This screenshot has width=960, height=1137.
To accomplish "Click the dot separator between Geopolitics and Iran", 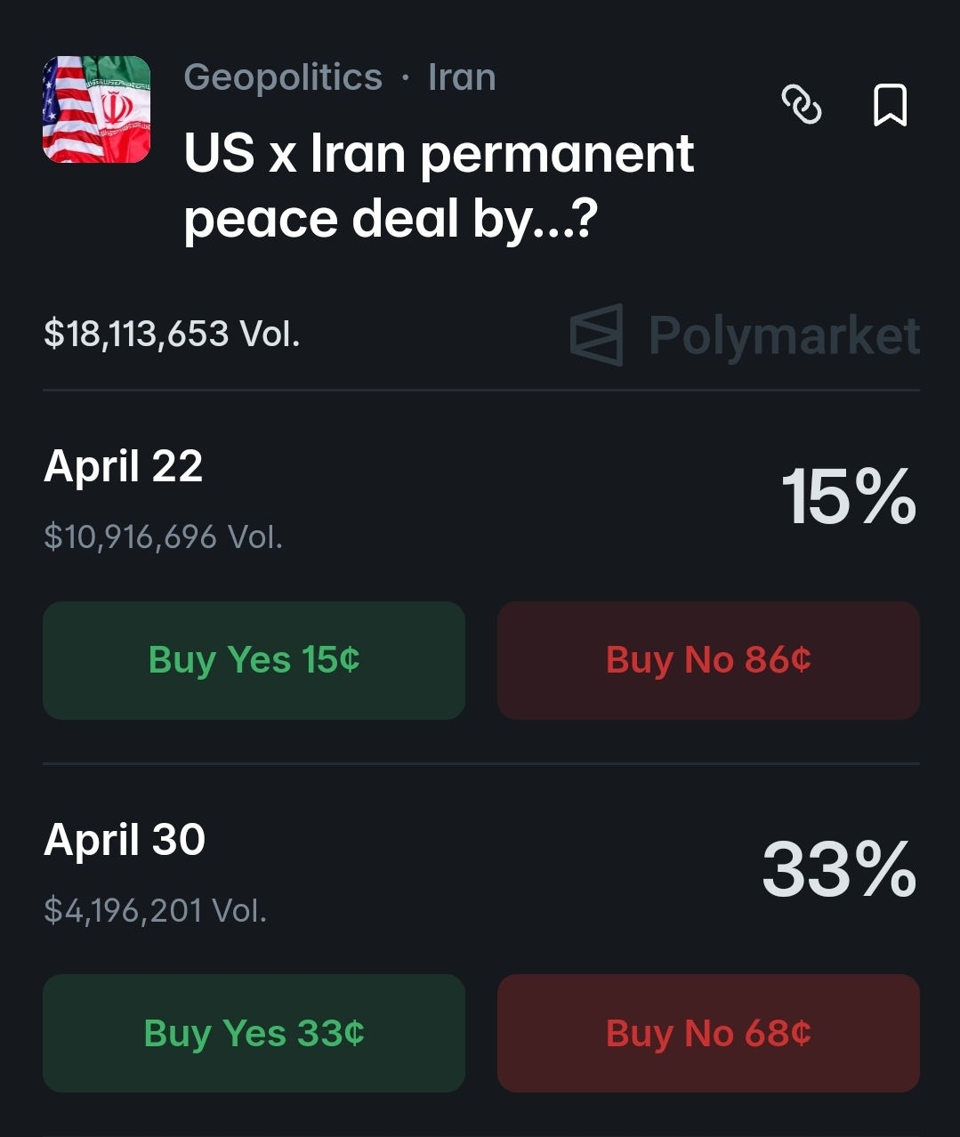I will click(406, 78).
